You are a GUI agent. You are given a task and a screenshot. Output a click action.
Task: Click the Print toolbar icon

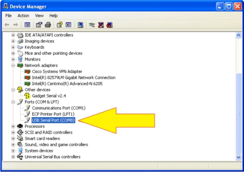pos(48,25)
